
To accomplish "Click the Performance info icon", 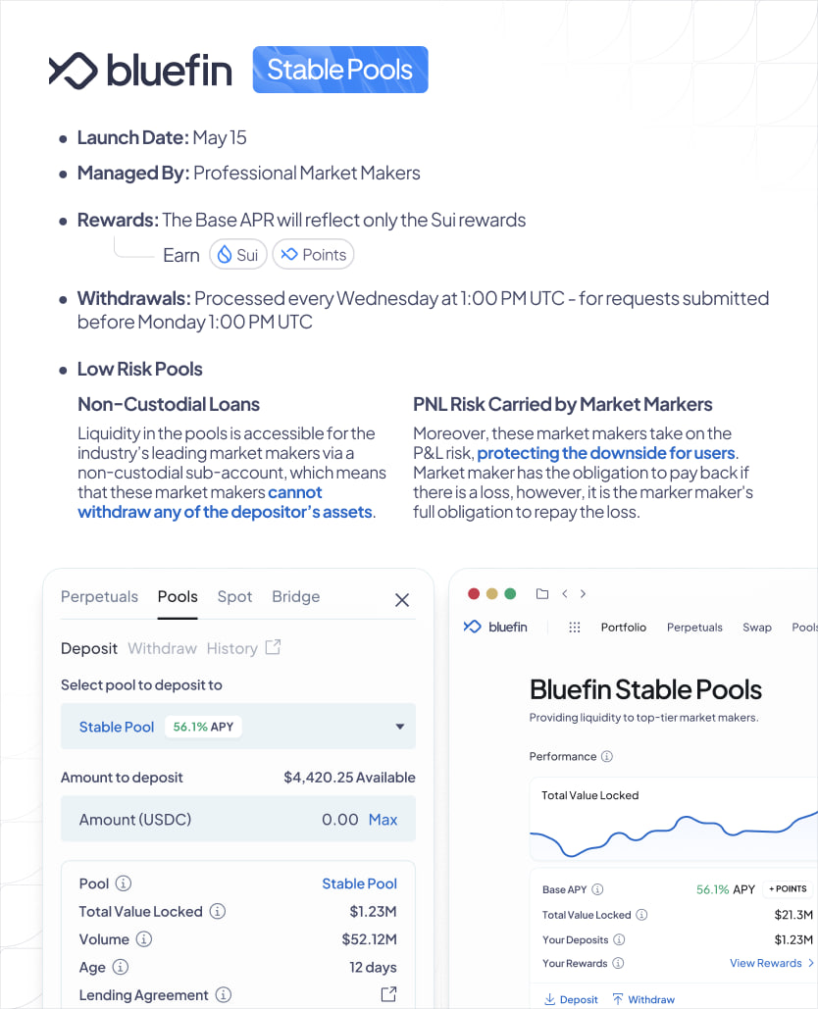I will 607,757.
